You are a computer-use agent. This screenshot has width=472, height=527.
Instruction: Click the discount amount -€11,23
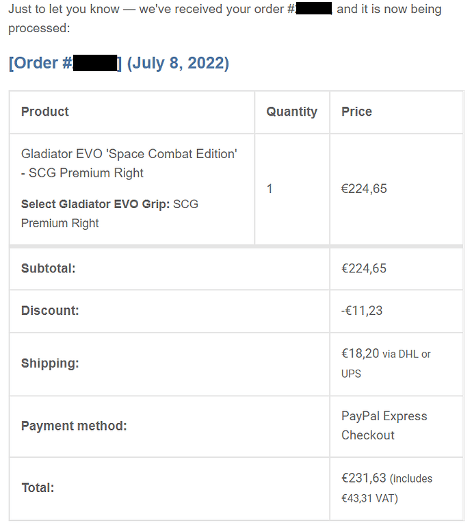point(361,311)
